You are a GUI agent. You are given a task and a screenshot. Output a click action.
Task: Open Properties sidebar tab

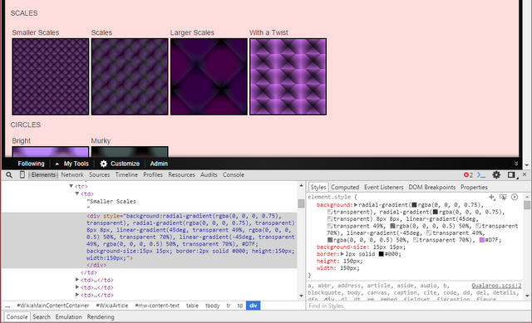point(474,187)
